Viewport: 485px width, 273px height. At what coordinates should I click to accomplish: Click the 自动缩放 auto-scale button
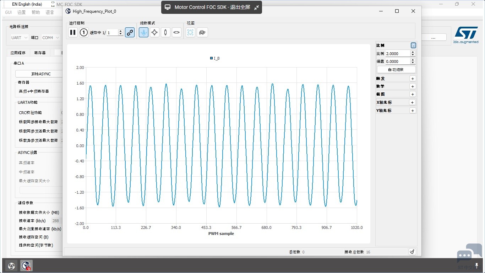pos(396,70)
